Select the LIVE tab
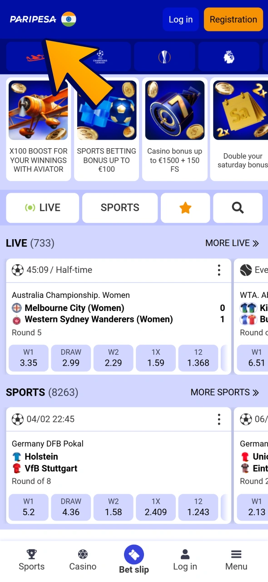The width and height of the screenshot is (268, 582). (x=42, y=207)
